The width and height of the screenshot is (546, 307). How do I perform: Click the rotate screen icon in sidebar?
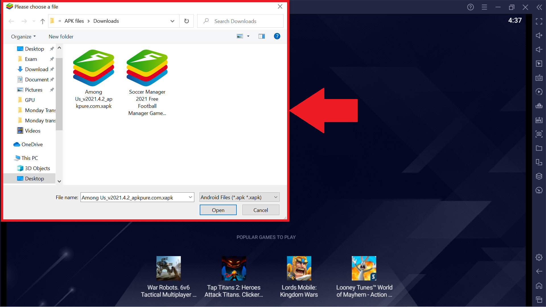539,162
